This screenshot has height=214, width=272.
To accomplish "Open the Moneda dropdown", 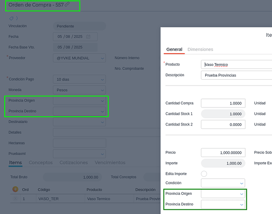I will point(102,90).
